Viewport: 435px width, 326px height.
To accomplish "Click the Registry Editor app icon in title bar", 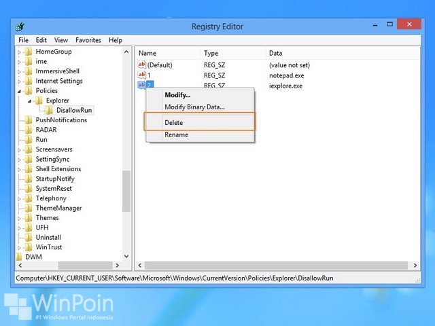I will pos(20,26).
